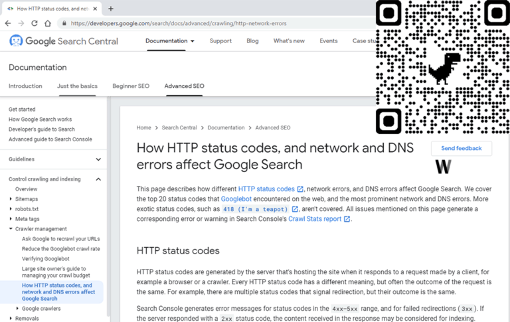Open Verifying Googlebot page
510x322 pixels.
pos(46,259)
